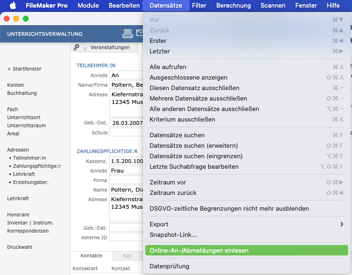Choose Datensätze suchen (erweitern)

point(247,145)
